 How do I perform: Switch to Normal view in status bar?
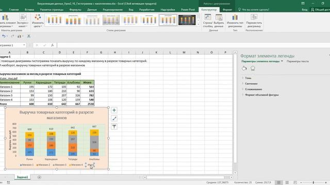[278, 182]
